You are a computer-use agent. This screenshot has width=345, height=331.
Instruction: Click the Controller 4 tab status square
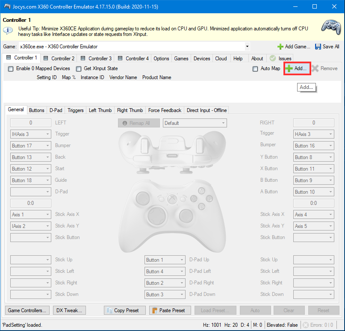[120, 58]
